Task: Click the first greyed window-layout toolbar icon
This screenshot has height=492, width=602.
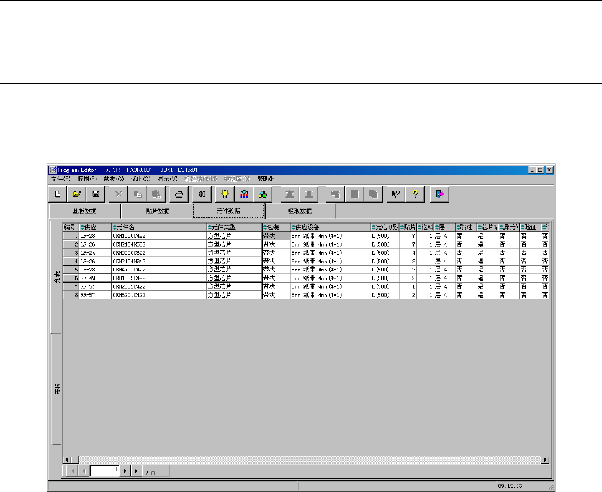Action: coord(335,194)
